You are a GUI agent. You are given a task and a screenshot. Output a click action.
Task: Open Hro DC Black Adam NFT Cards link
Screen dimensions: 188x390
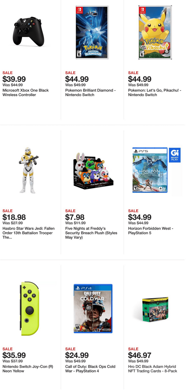pos(153,369)
